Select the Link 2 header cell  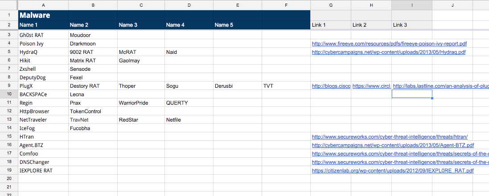(x=371, y=25)
